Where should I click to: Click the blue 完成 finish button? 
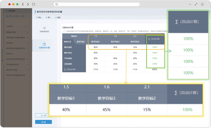click(44, 122)
